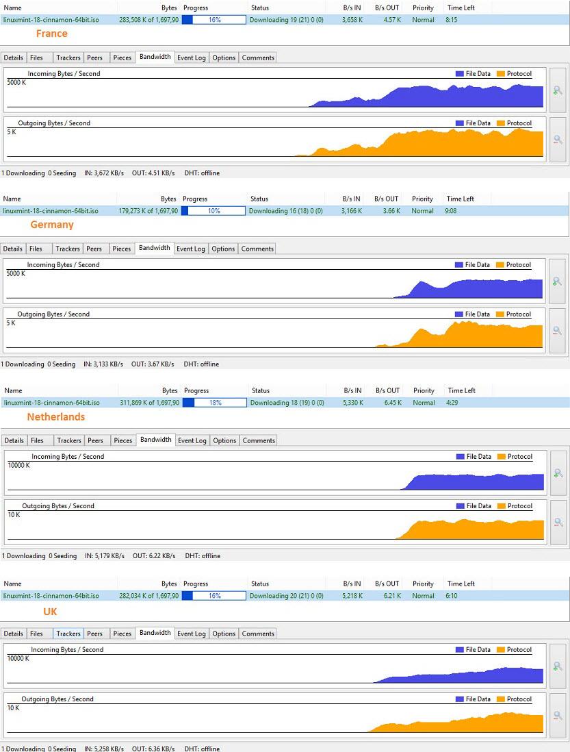The height and width of the screenshot is (752, 570).
Task: Click the Netherlands incoming bytes graph area
Action: click(x=275, y=473)
